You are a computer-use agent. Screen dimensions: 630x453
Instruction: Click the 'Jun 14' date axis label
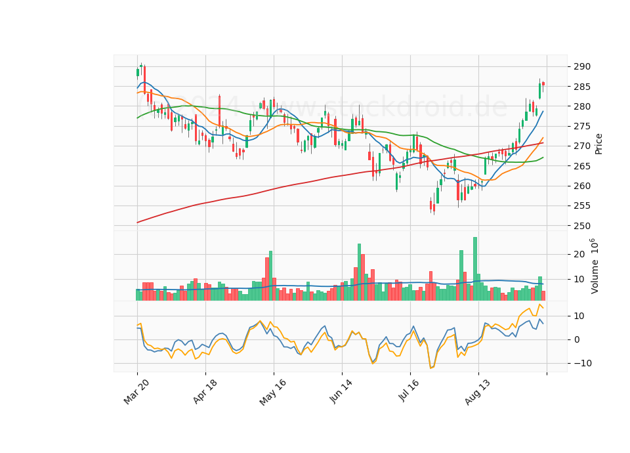tap(341, 391)
